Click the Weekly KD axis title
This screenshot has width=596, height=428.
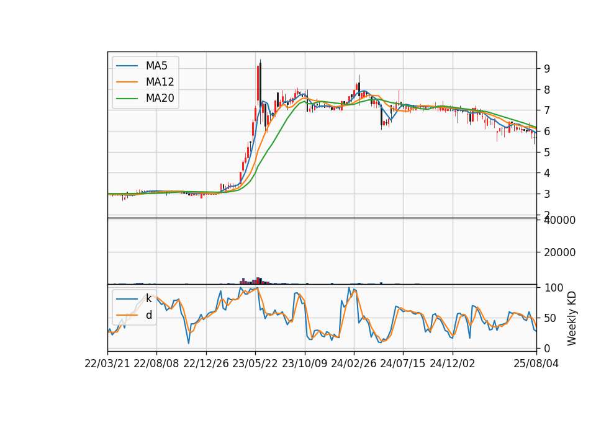coord(572,318)
